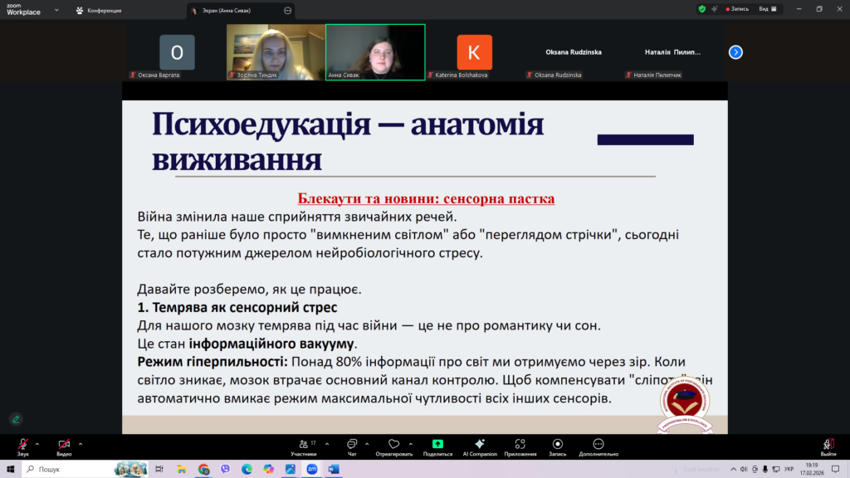
Task: Unmute microphone with Звук button
Action: (22, 445)
